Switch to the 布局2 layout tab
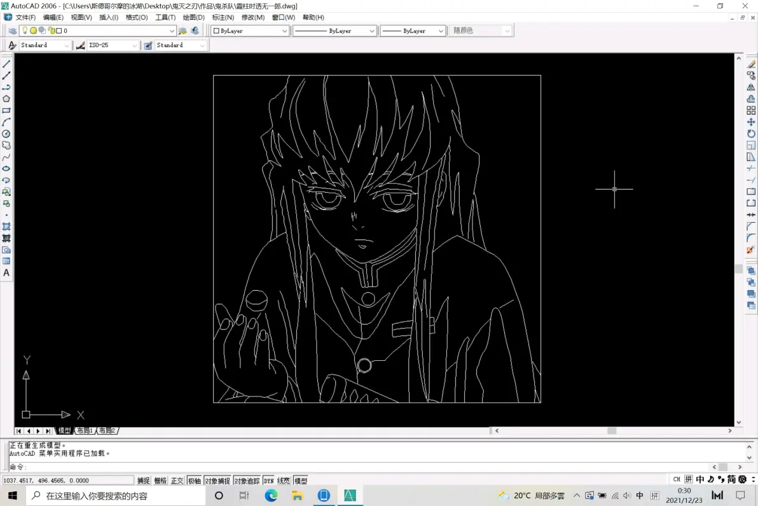Image resolution: width=758 pixels, height=506 pixels. click(107, 430)
